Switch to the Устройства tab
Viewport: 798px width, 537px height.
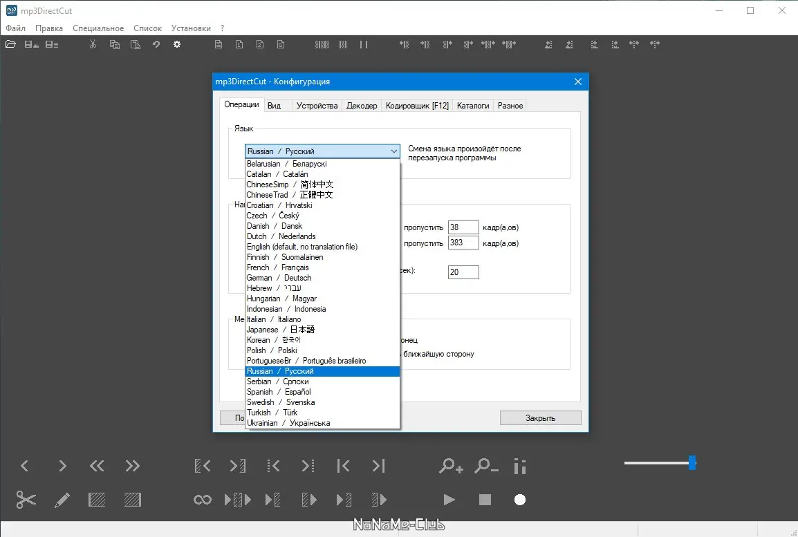pyautogui.click(x=317, y=106)
